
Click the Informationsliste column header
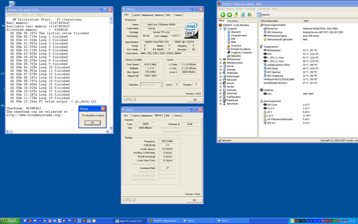(280, 21)
